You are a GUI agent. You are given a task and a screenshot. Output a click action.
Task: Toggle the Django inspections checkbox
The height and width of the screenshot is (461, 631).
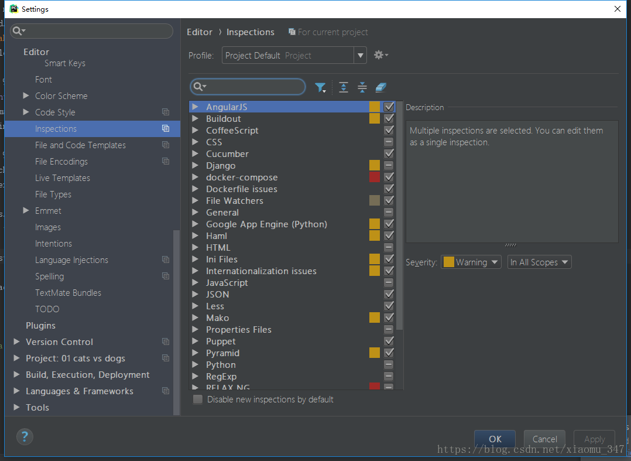(x=389, y=165)
